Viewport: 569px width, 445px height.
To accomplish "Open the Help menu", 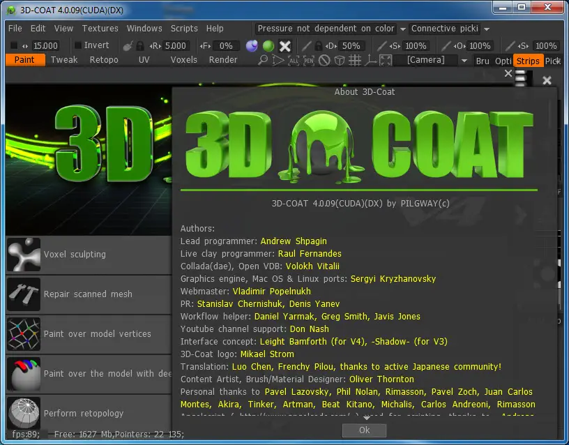I will pyautogui.click(x=215, y=29).
